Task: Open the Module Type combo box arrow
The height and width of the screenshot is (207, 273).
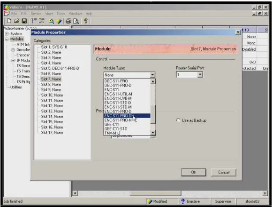Action: click(x=152, y=75)
